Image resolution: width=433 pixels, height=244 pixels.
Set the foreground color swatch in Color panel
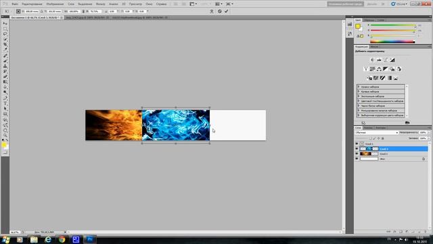coord(358,26)
